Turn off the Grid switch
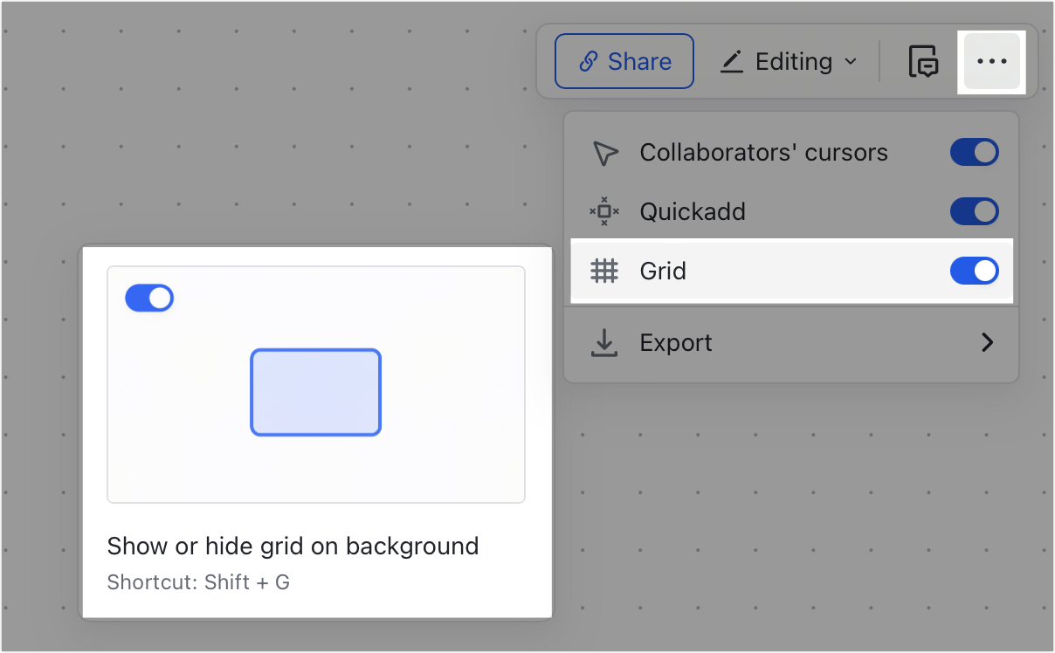1055x653 pixels. click(975, 271)
